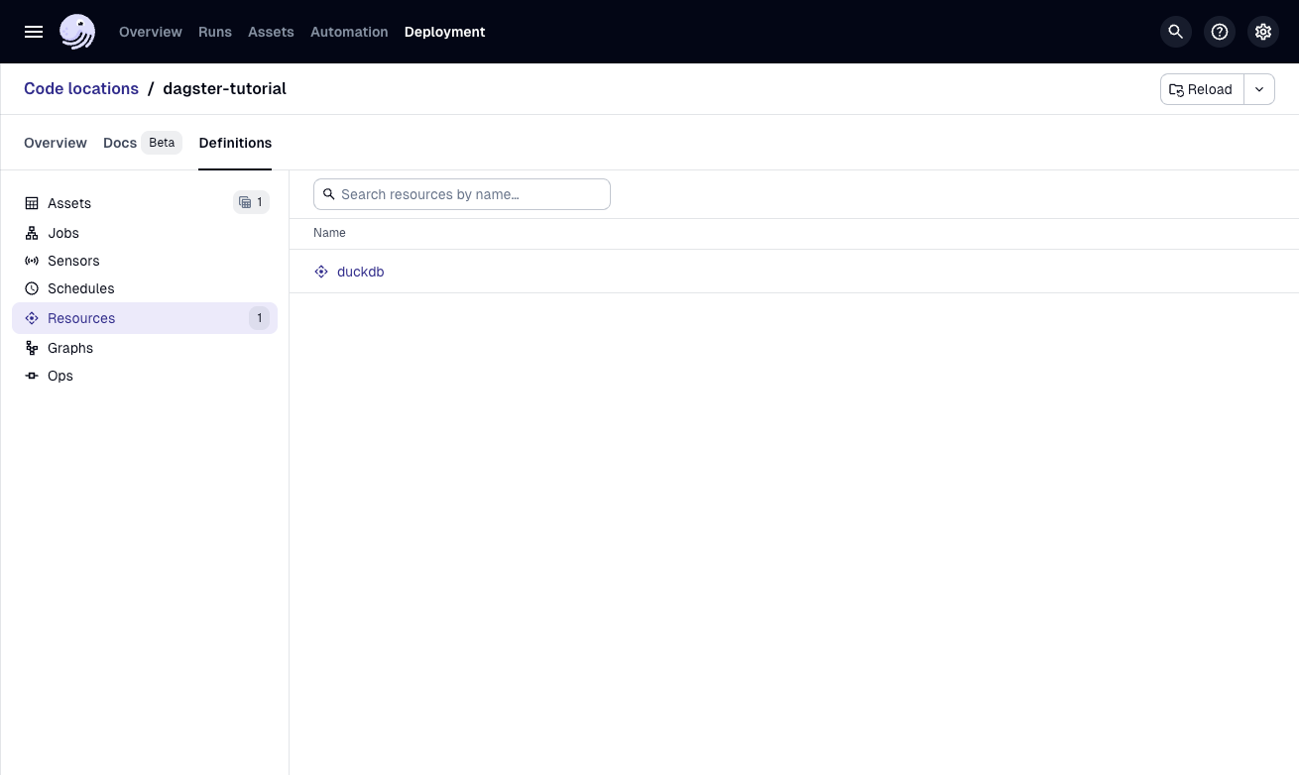The height and width of the screenshot is (775, 1299).
Task: Switch to the Docs Beta tab
Action: 141,143
